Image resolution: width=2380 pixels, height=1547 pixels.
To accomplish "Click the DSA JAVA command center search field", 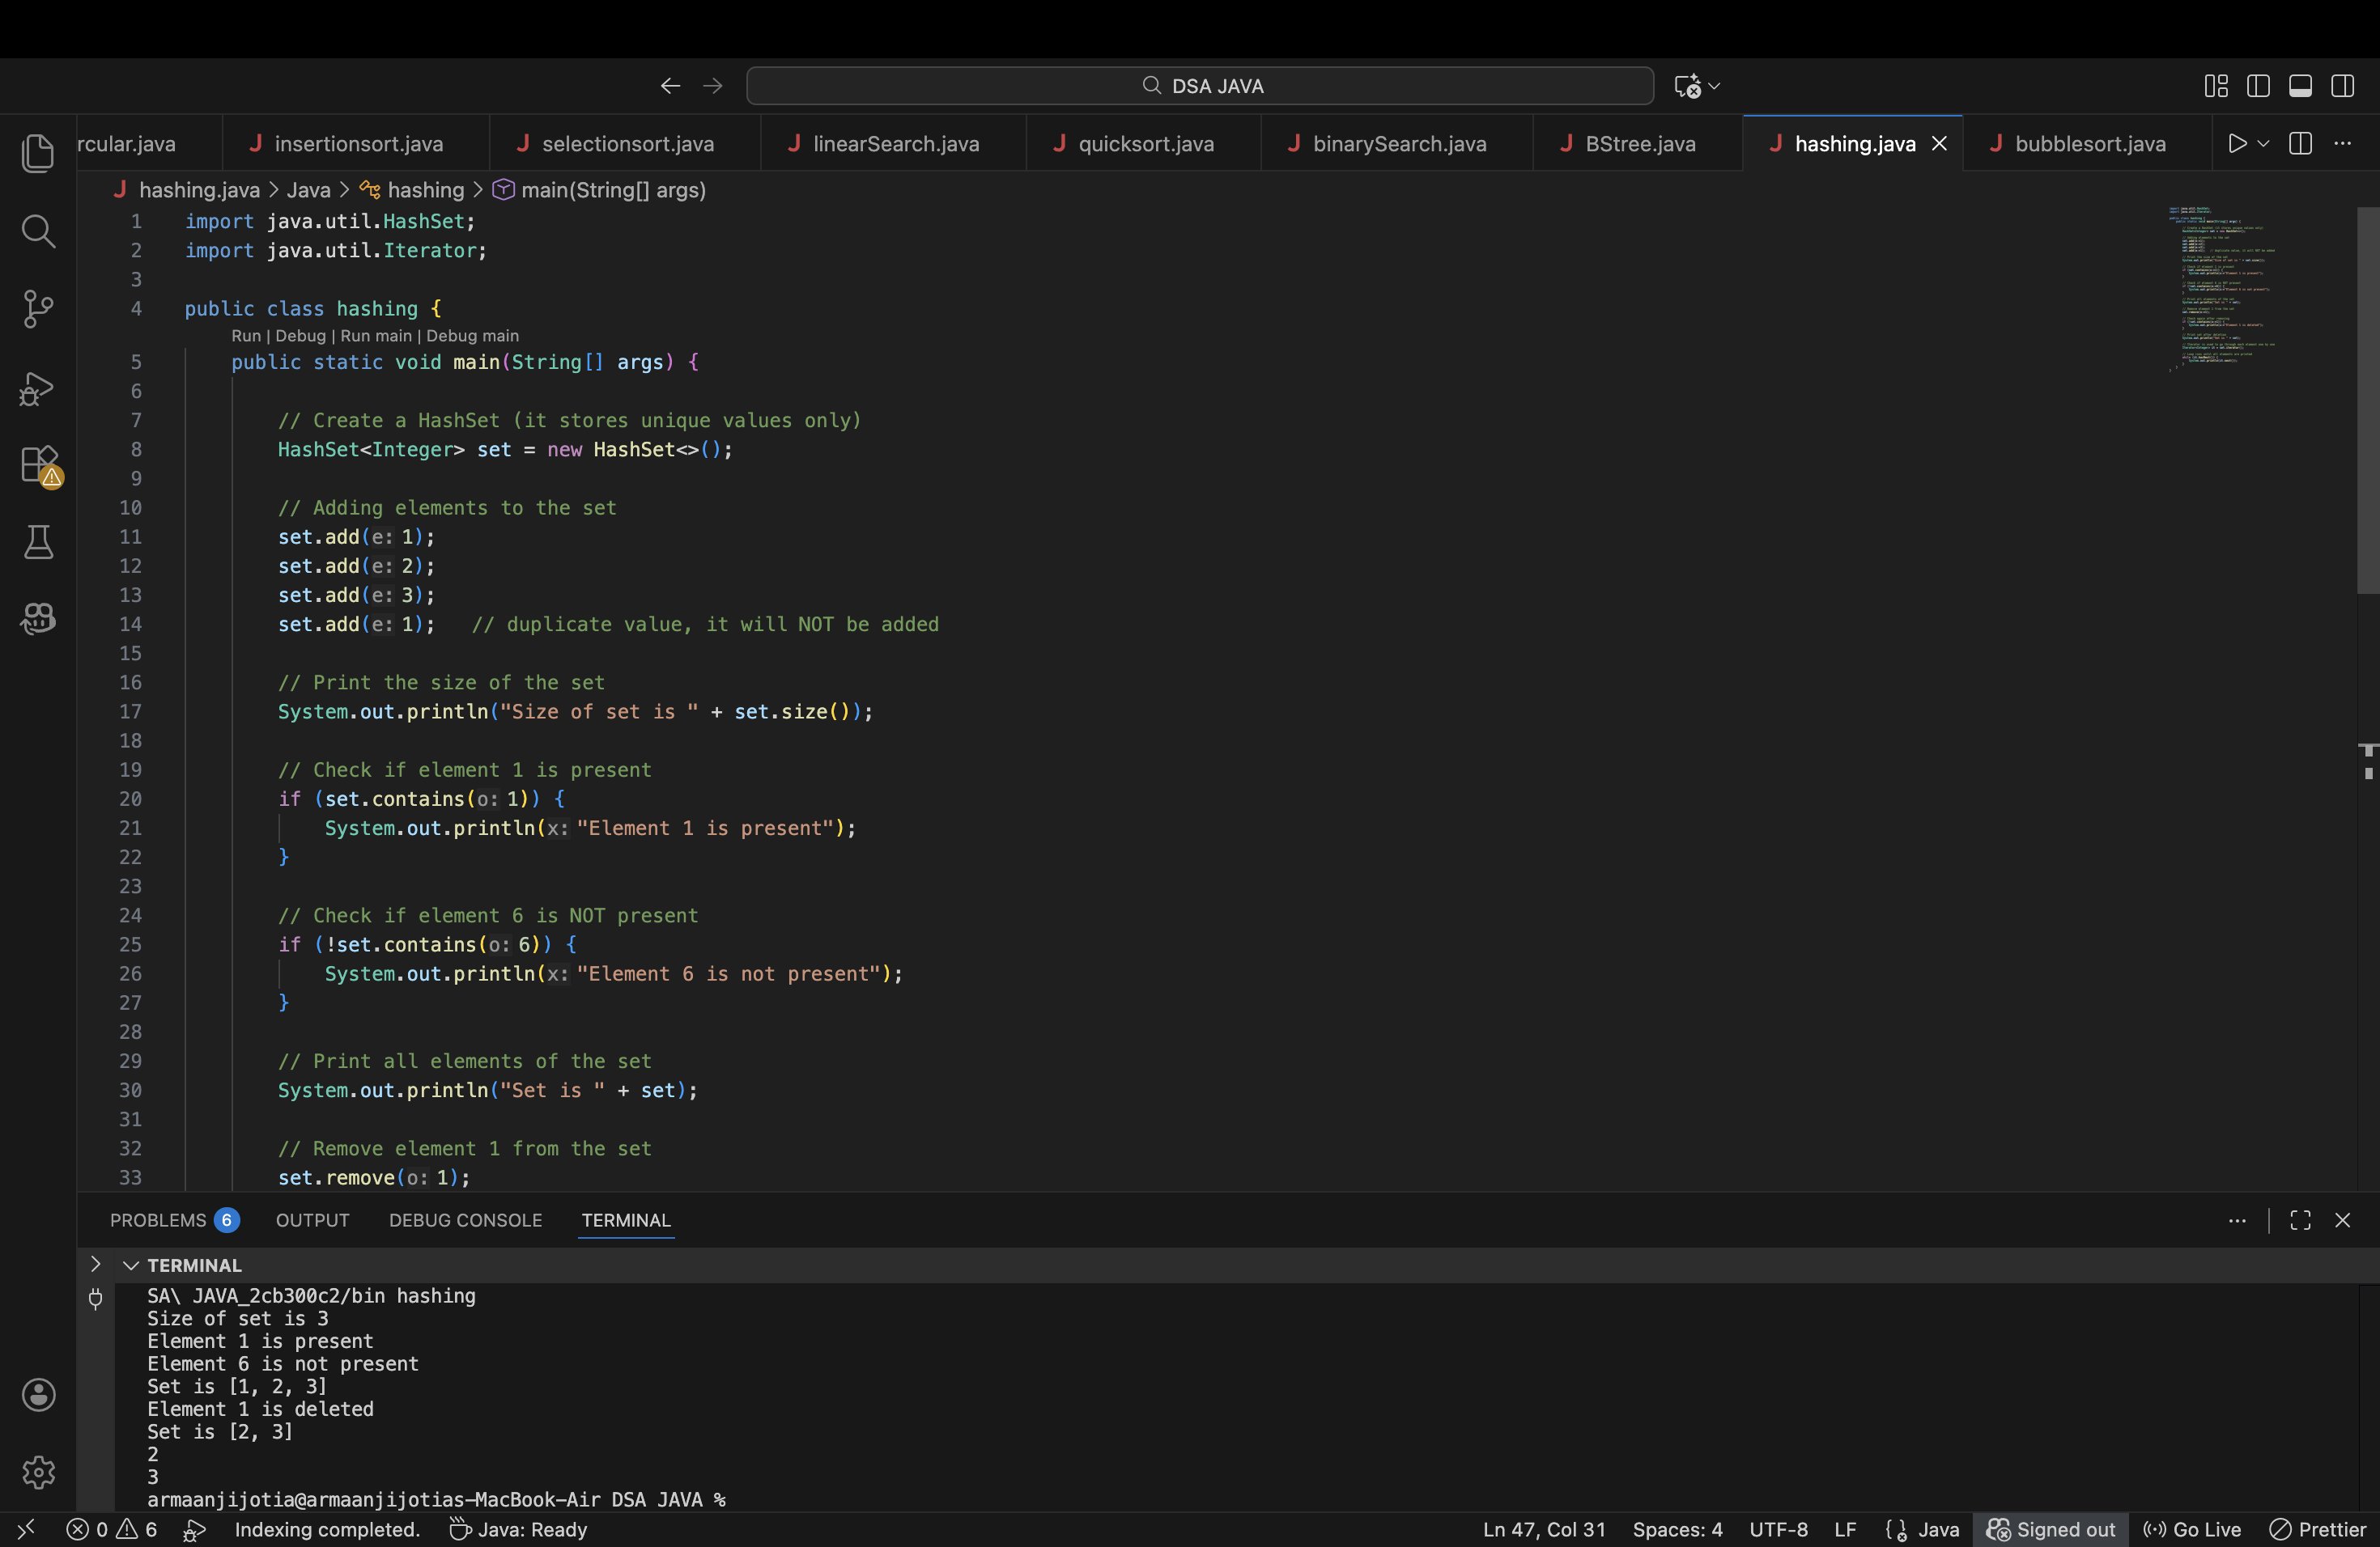I will 1199,86.
